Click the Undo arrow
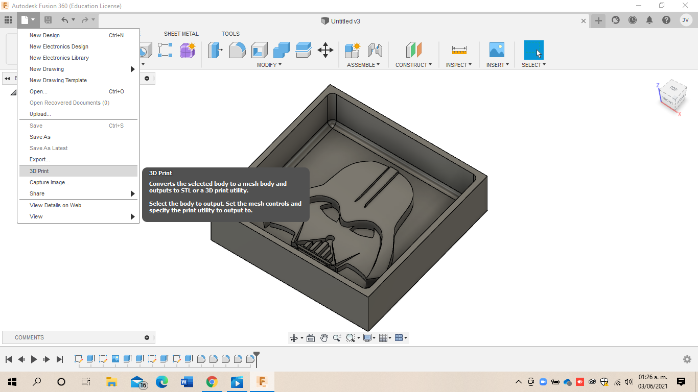698x392 pixels. tap(64, 20)
